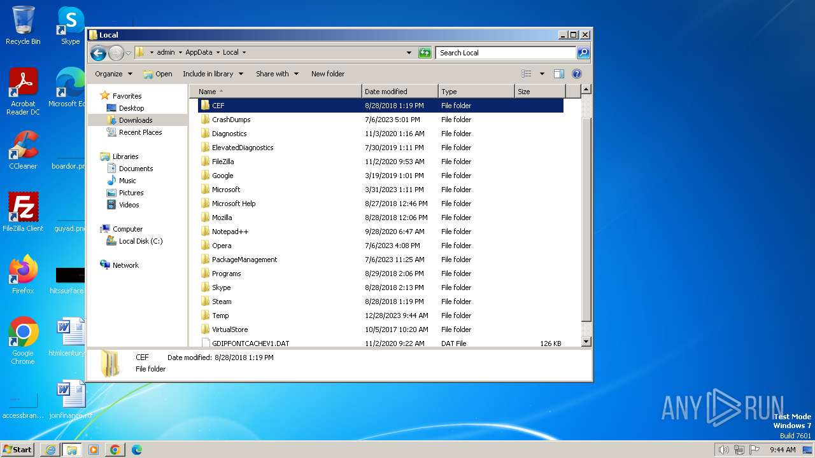This screenshot has height=458, width=815.
Task: Open the recent pages dropdown arrow
Action: tap(128, 53)
